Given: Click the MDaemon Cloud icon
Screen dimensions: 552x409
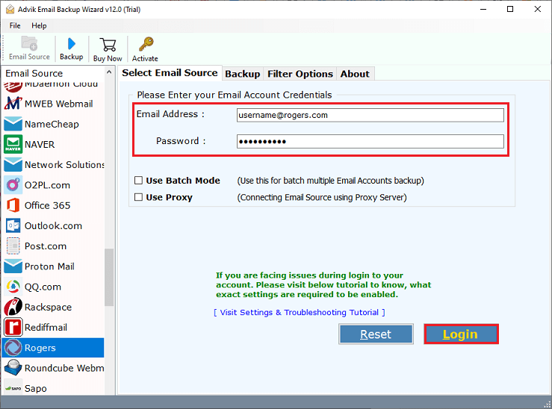Looking at the screenshot, I should coord(13,87).
